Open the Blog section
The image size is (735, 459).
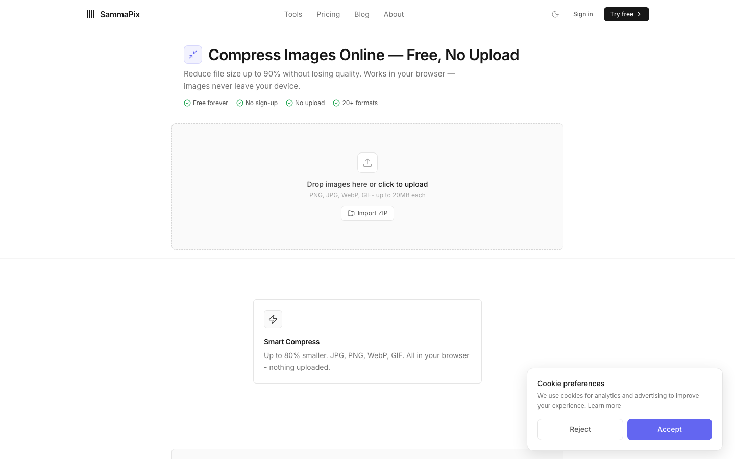click(362, 14)
